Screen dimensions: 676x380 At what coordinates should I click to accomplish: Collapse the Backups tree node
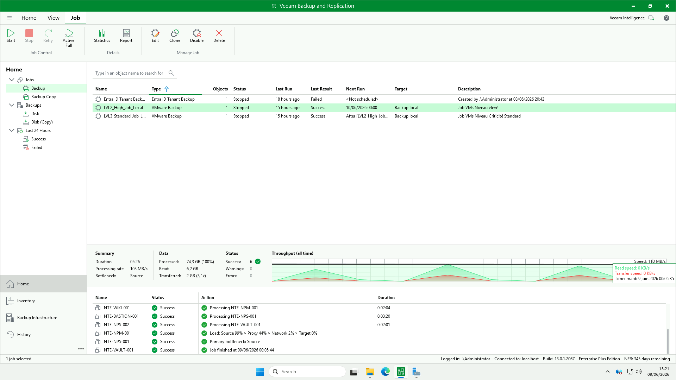pos(12,105)
